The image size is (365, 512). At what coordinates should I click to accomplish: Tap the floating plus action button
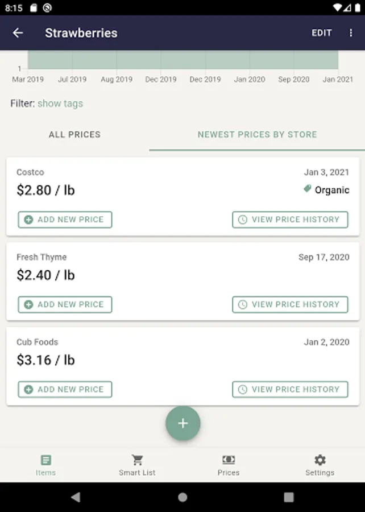tap(182, 423)
